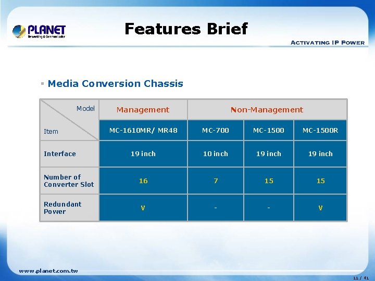
Task: Click the redundant power dash for MC-1500
Action: coord(269,208)
